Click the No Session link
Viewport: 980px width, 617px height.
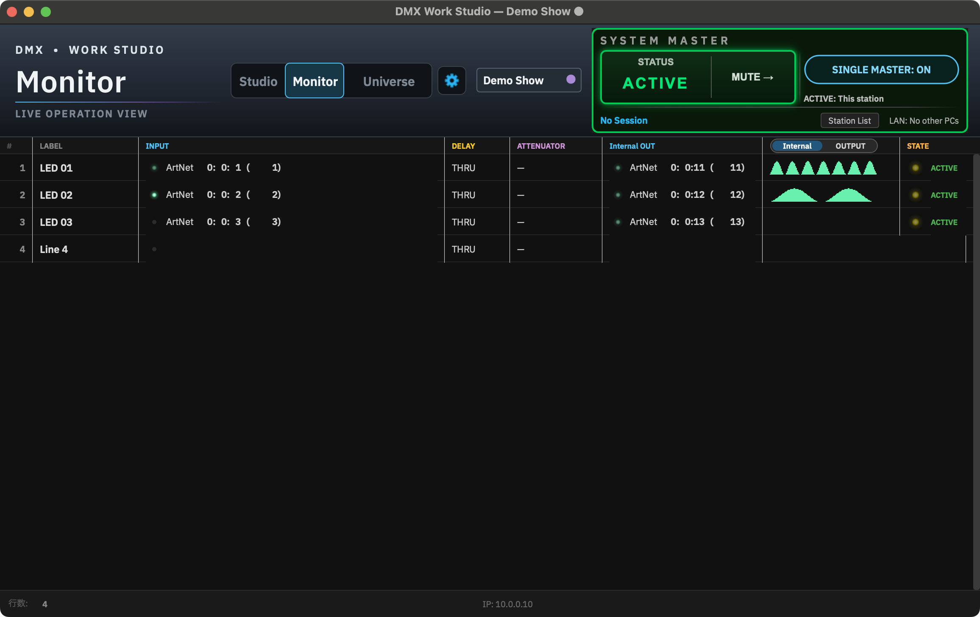point(624,121)
